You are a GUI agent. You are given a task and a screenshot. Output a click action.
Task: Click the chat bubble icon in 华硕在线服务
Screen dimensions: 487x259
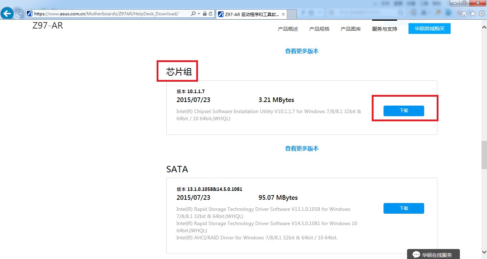[416, 255]
